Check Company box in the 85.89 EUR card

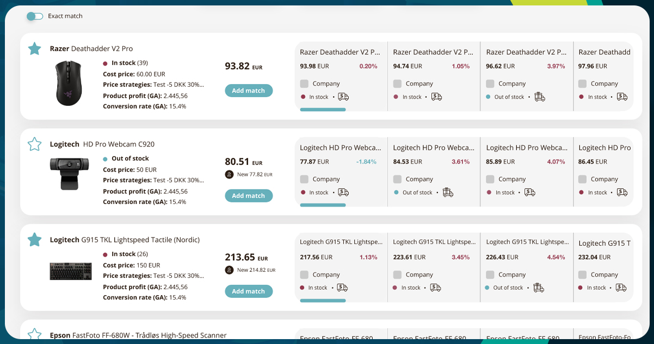[x=490, y=180]
